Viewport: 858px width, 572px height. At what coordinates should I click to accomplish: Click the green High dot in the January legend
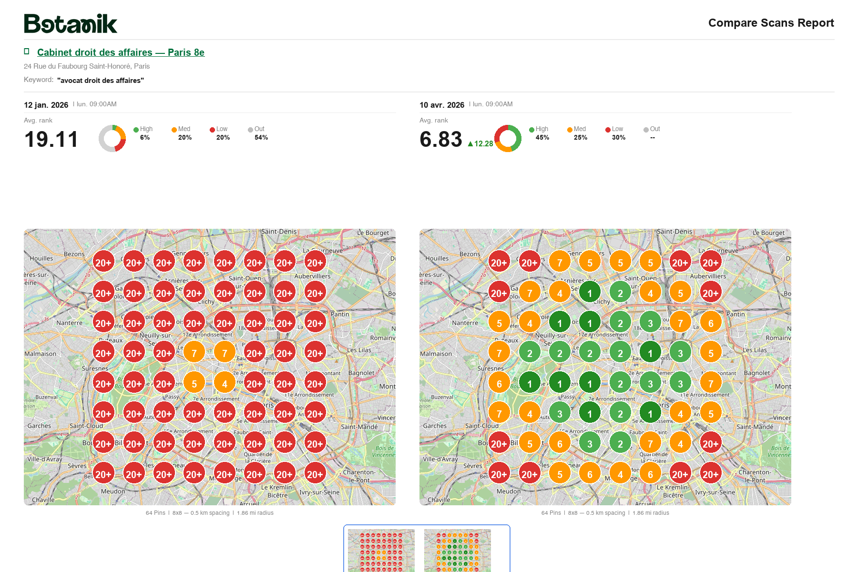(x=136, y=130)
